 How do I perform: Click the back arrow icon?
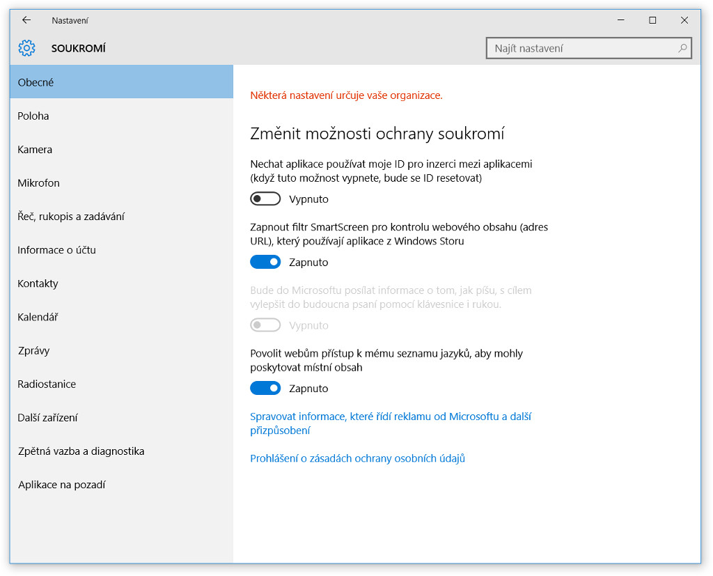pyautogui.click(x=26, y=20)
